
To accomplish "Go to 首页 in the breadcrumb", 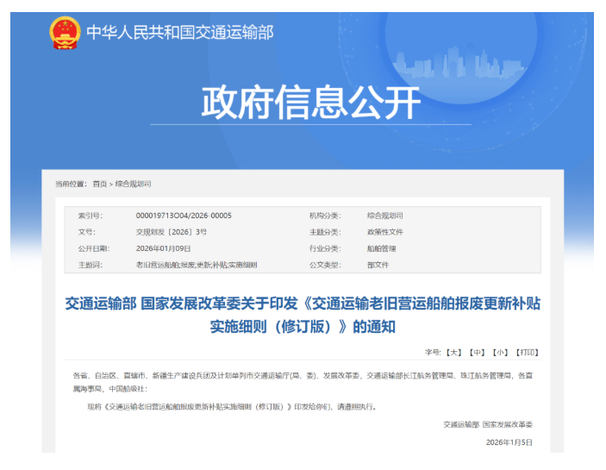I will [x=101, y=184].
